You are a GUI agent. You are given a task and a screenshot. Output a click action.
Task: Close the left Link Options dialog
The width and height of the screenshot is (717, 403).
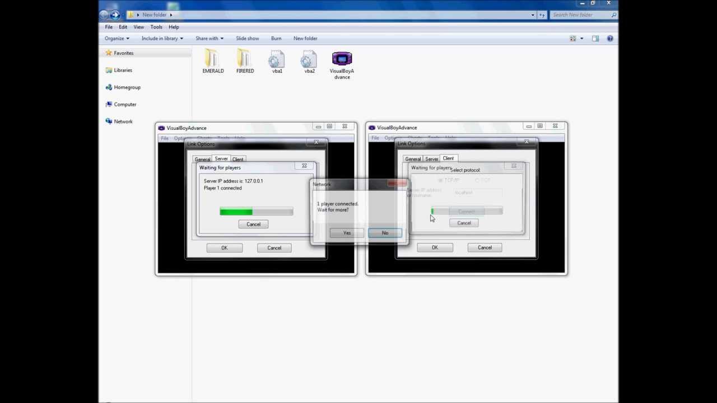coord(316,142)
